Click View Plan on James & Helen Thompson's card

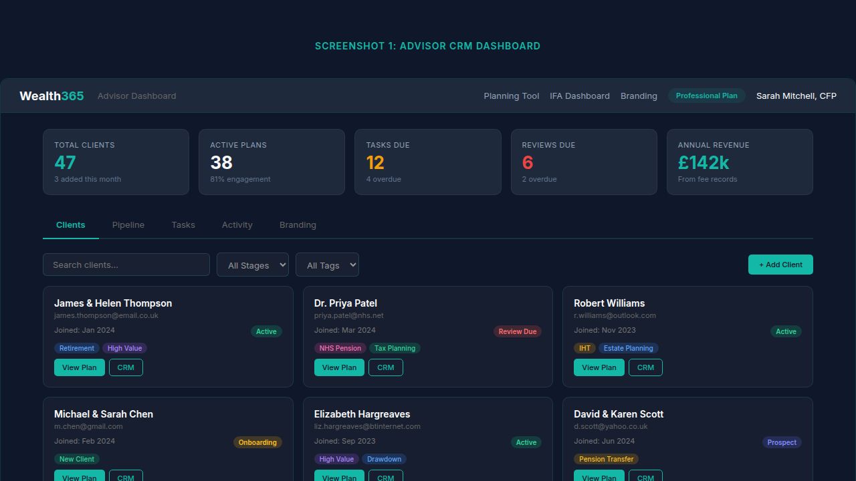click(x=79, y=367)
